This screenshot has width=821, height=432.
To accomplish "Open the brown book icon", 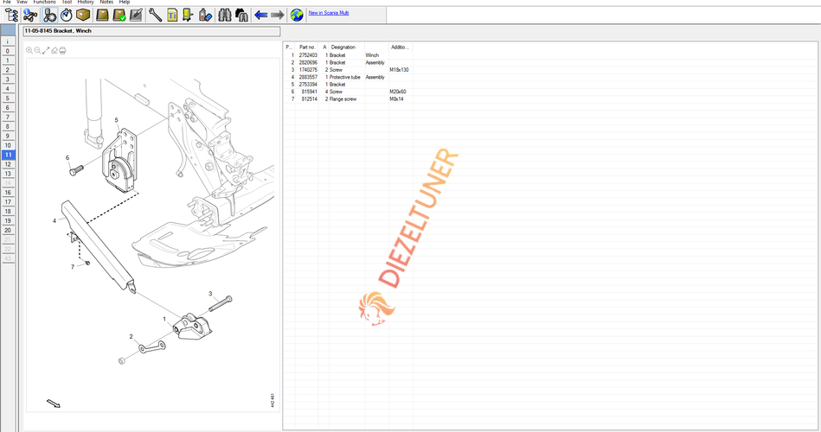I will click(x=102, y=16).
